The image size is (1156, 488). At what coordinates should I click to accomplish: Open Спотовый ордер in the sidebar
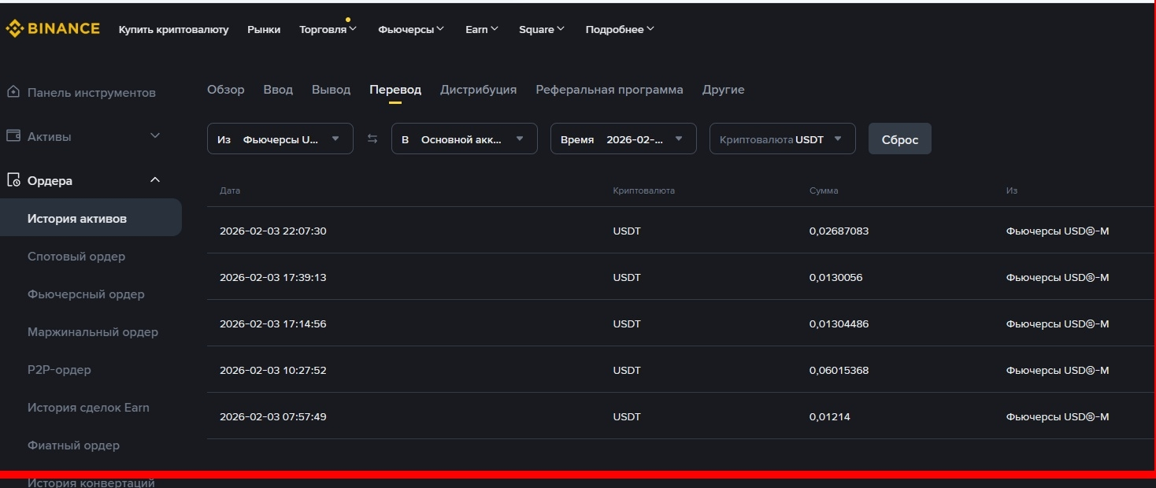coord(76,257)
